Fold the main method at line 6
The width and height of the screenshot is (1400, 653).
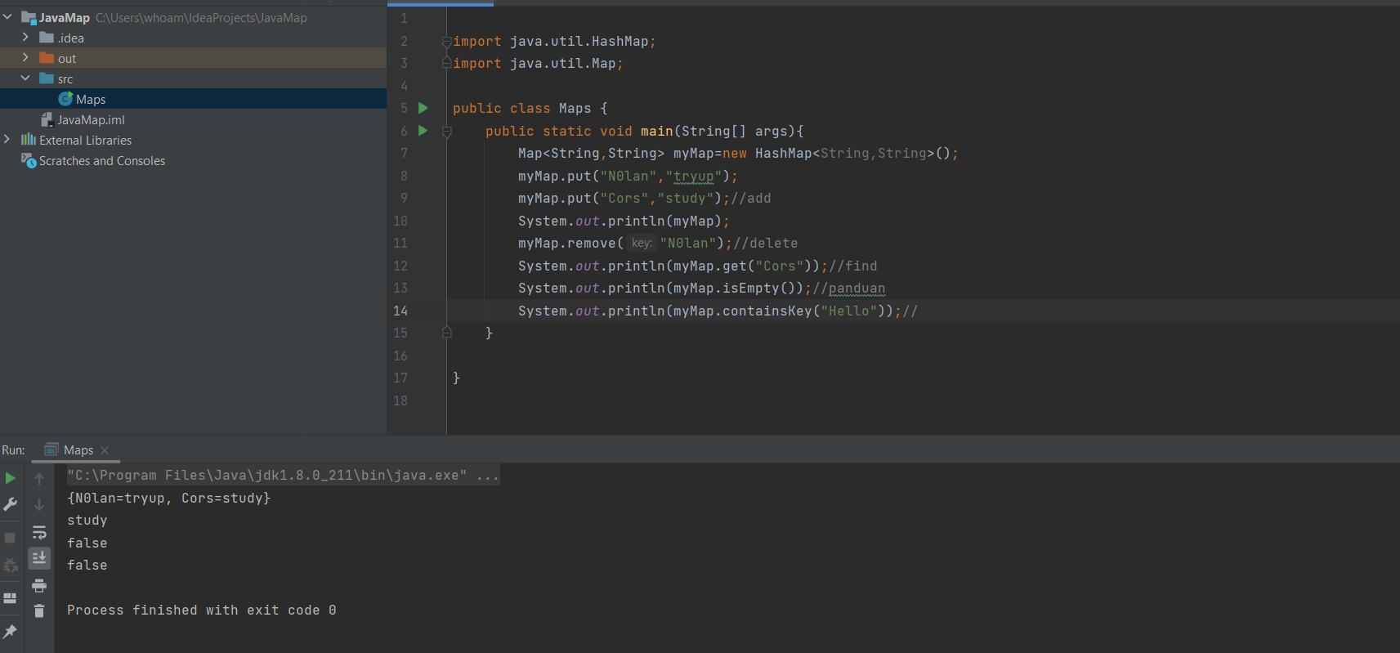[446, 131]
